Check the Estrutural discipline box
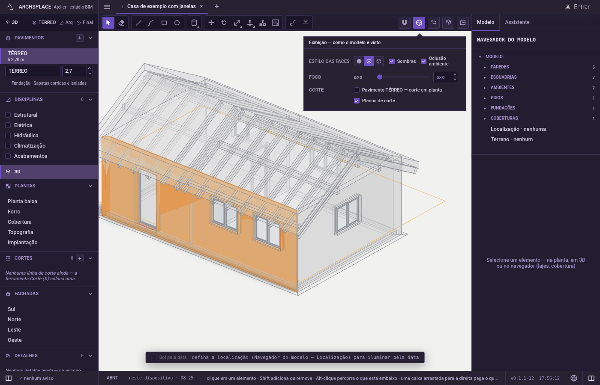Screen dimensions: 600x385 (8, 115)
